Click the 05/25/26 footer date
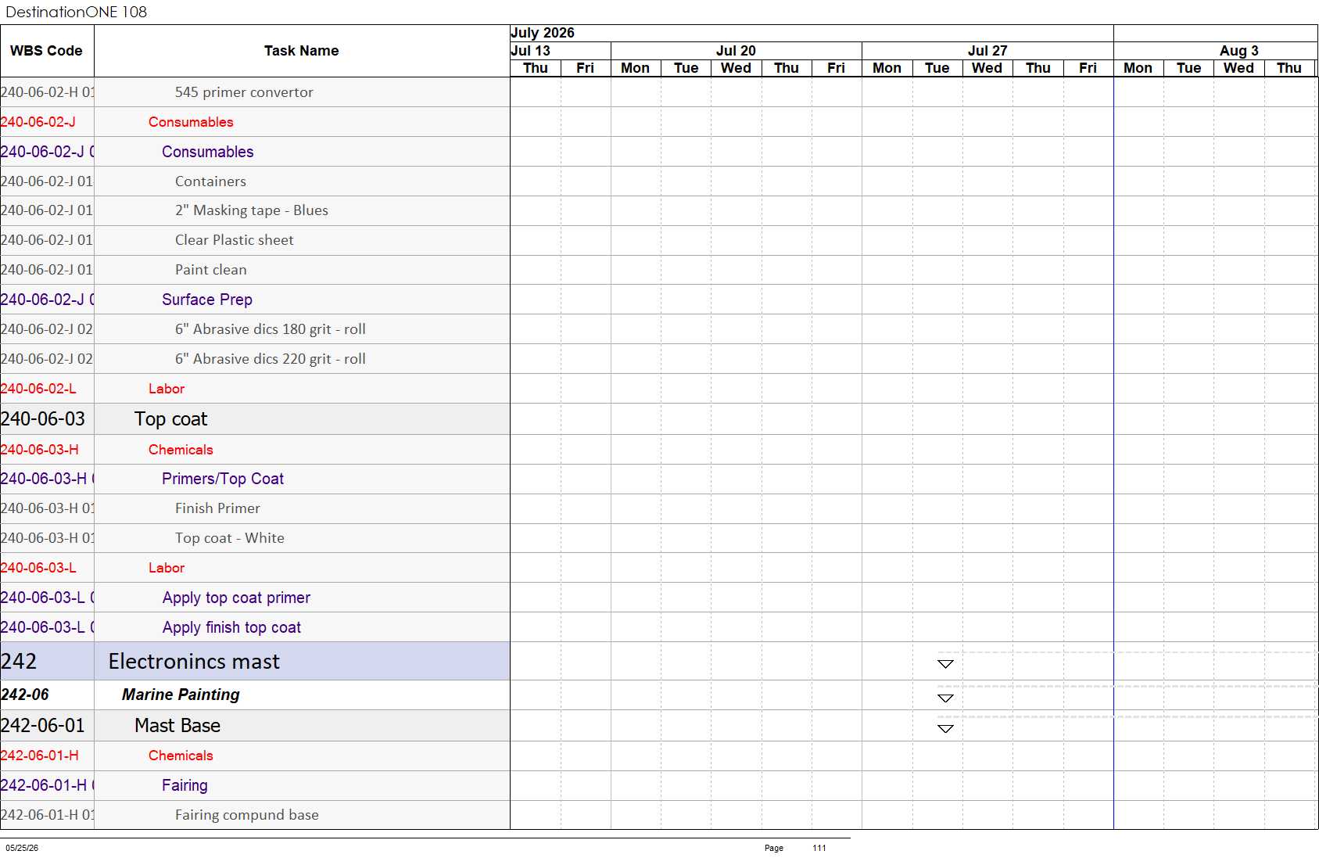 (x=22, y=848)
